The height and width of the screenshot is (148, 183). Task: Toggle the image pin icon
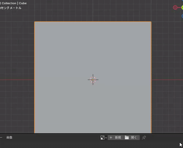(x=144, y=138)
